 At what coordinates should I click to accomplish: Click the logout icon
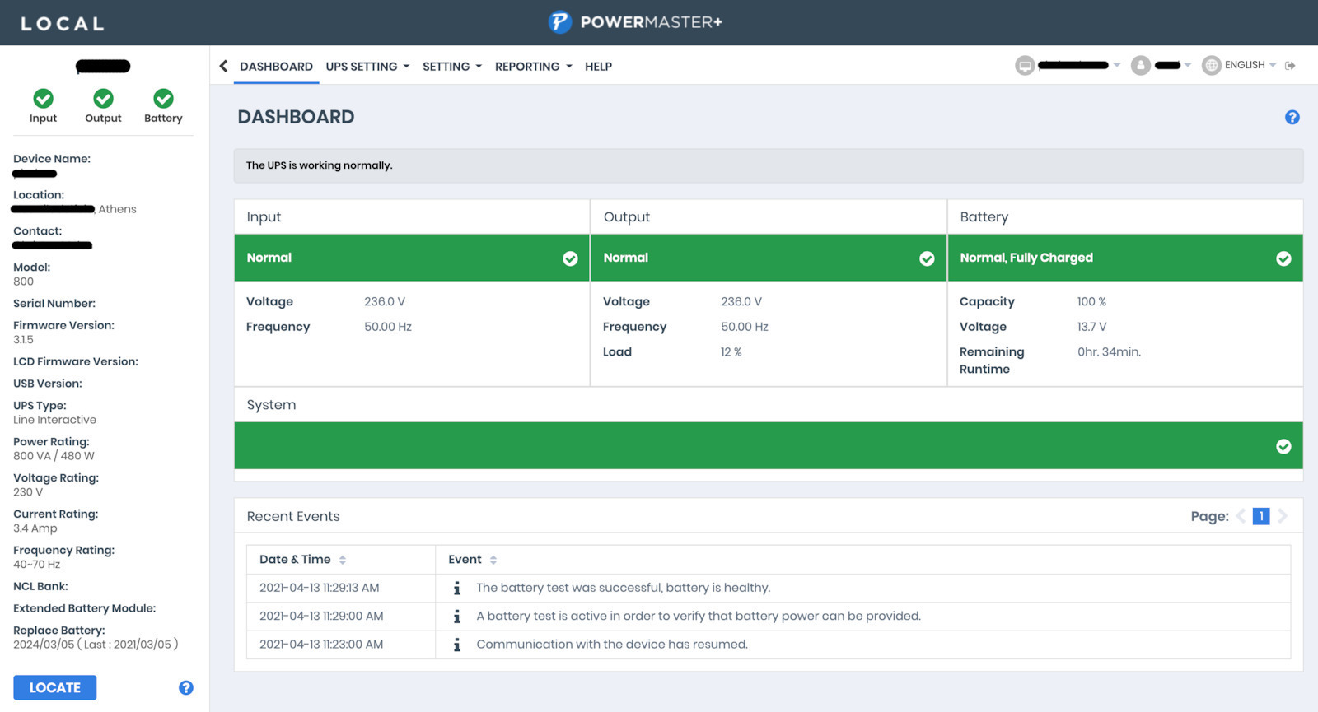(1290, 65)
